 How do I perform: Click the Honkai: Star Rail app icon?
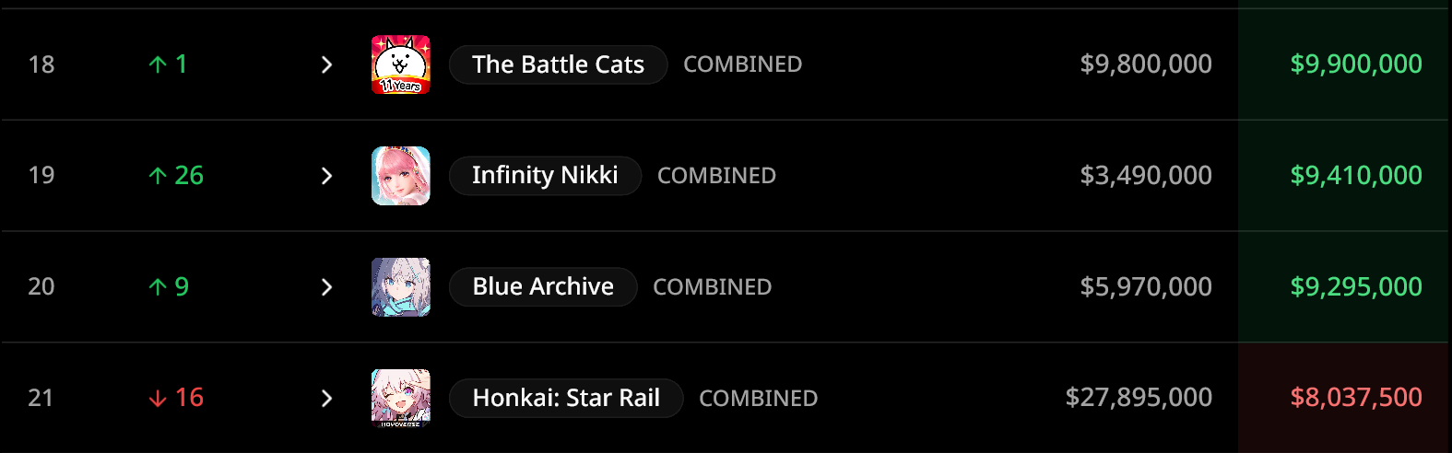point(401,399)
